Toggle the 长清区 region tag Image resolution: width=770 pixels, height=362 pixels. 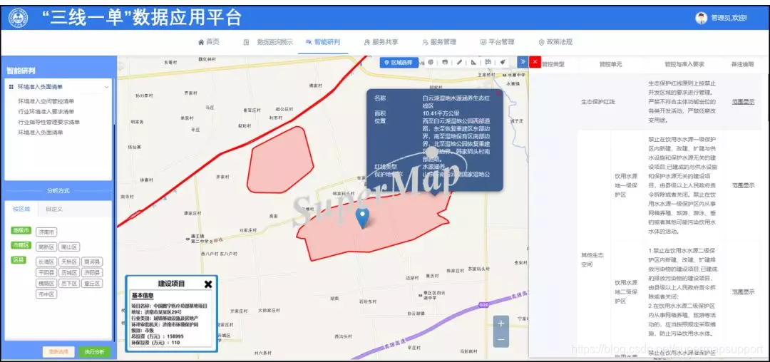[x=46, y=262]
